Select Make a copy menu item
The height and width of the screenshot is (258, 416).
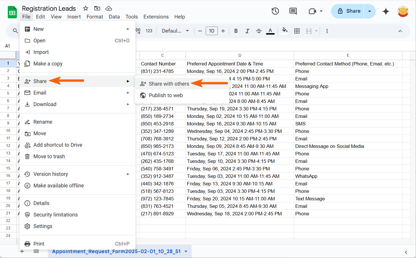[x=48, y=64]
